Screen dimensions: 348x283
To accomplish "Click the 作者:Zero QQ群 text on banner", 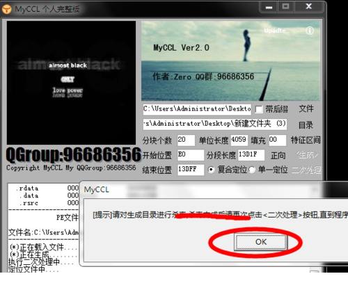I will click(203, 76).
